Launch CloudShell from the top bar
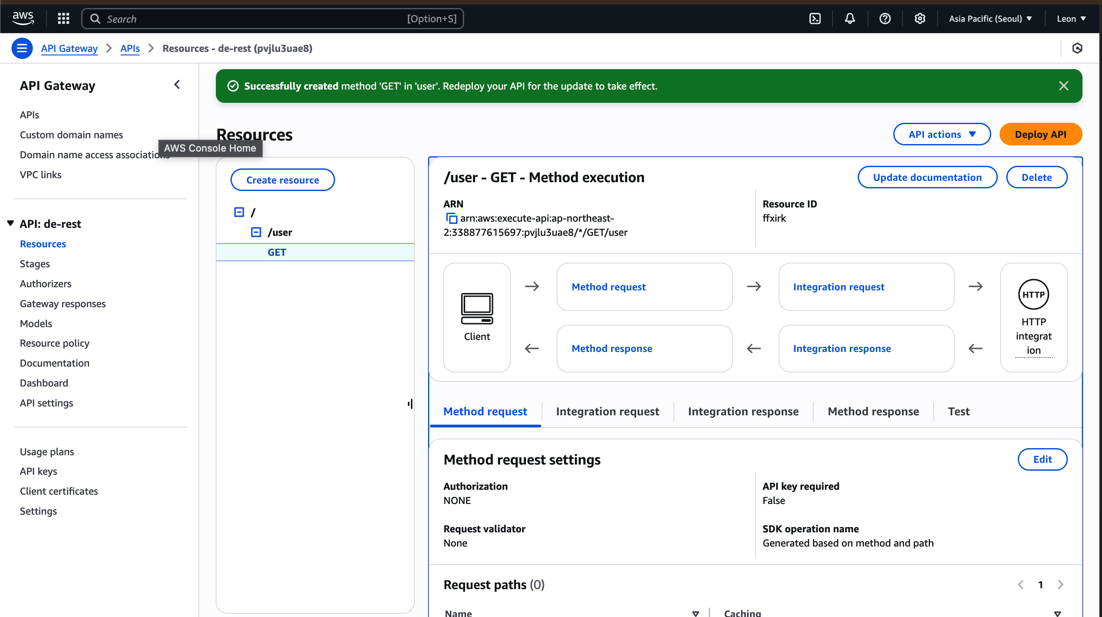1102x617 pixels. coord(815,19)
